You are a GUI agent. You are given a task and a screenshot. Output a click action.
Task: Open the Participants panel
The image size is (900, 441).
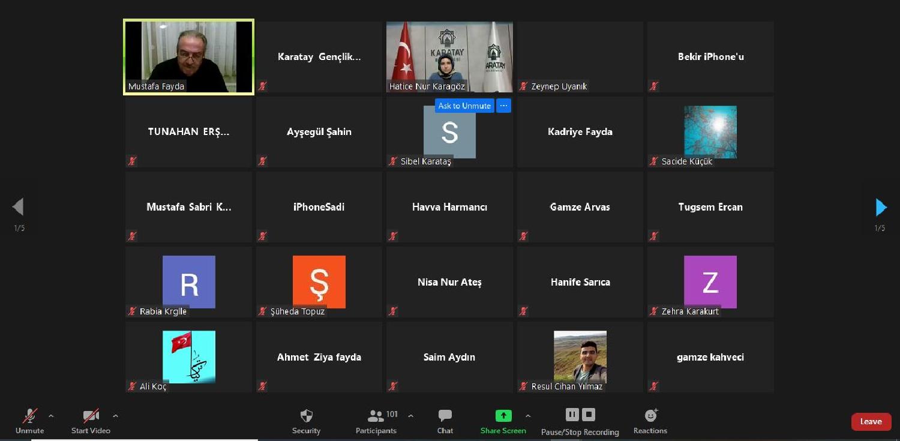click(376, 416)
